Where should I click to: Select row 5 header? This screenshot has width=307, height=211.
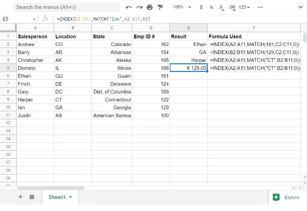click(x=8, y=68)
